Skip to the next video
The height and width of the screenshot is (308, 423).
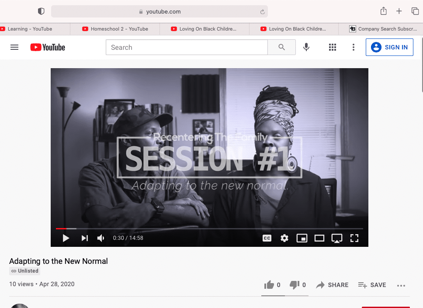85,238
